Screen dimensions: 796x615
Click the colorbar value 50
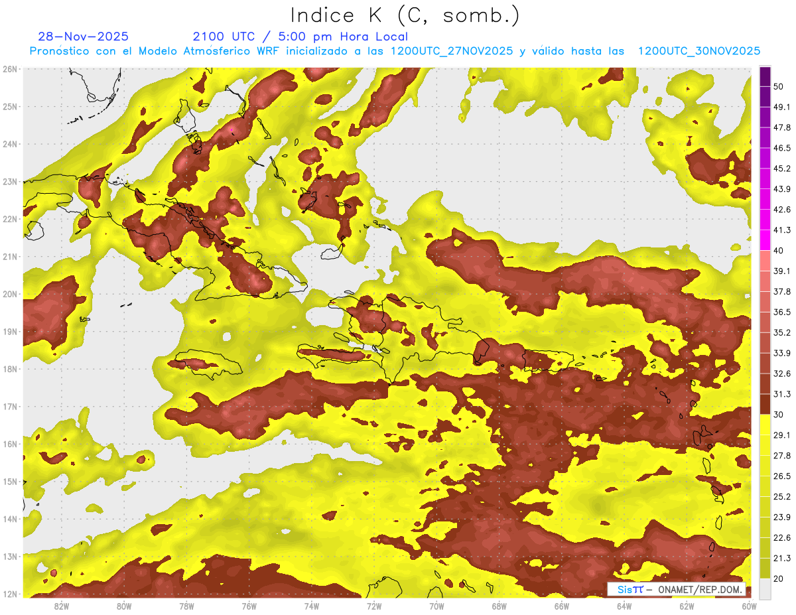click(x=779, y=86)
